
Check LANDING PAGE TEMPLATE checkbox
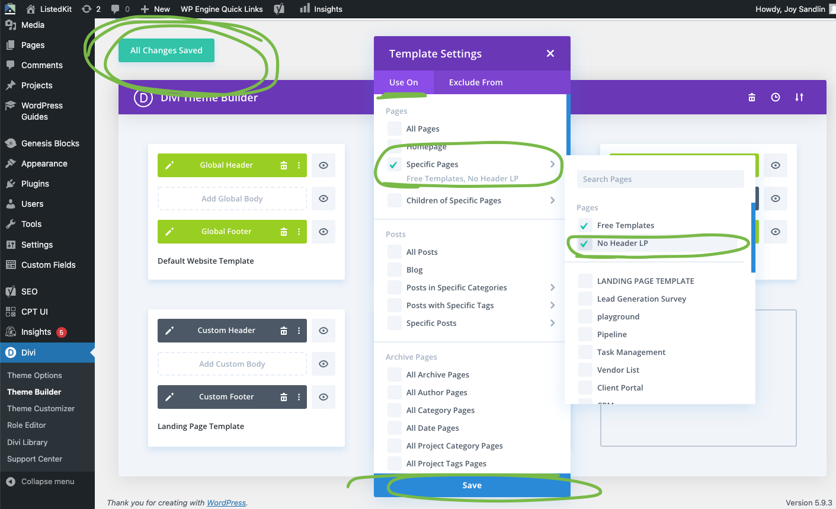[x=585, y=281]
